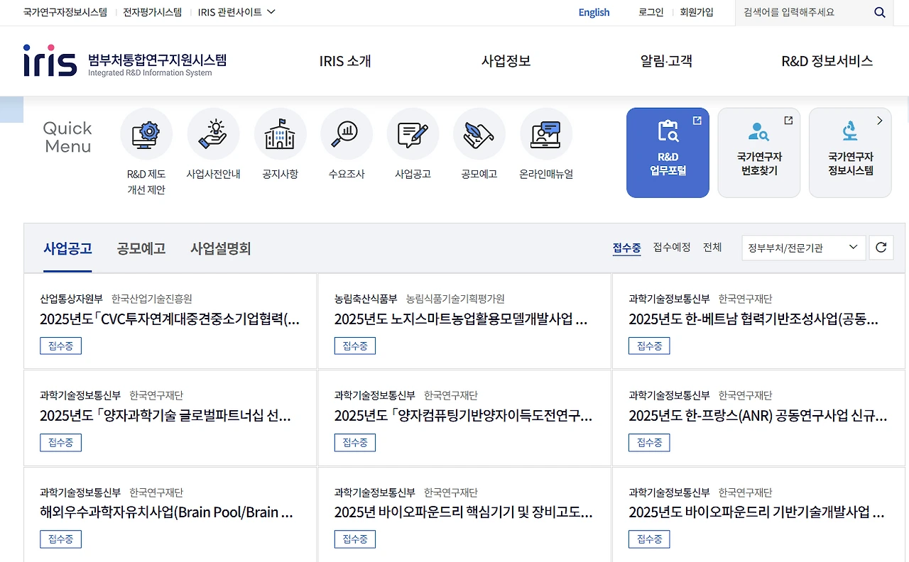Switch to the 사업설명회 tab
Image resolution: width=909 pixels, height=562 pixels.
[221, 249]
